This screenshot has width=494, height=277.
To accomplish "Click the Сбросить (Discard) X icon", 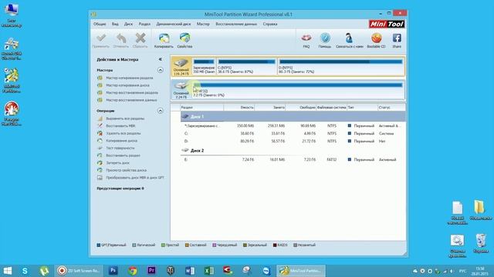I will [140, 38].
